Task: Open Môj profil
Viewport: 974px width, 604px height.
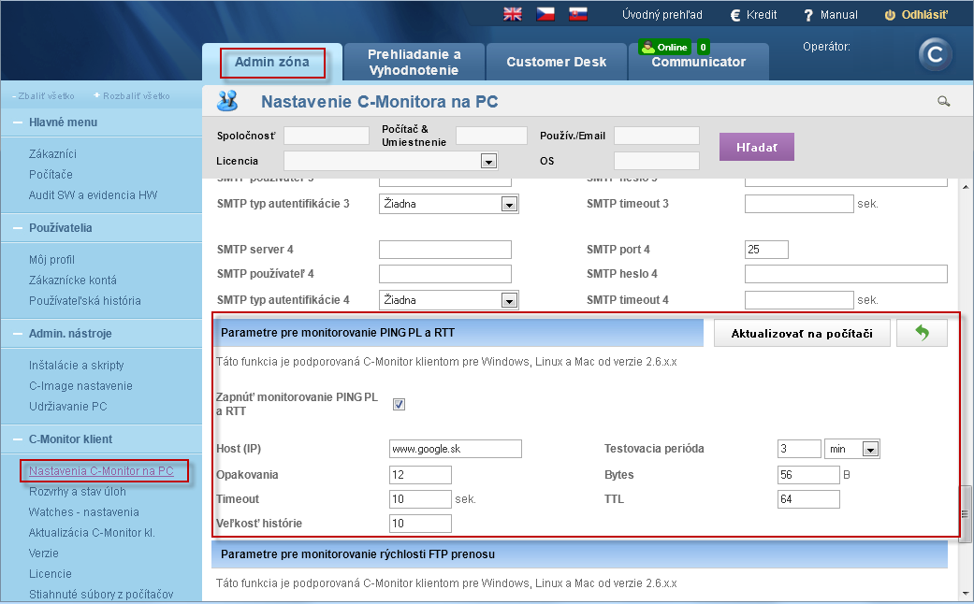Action: tap(51, 260)
